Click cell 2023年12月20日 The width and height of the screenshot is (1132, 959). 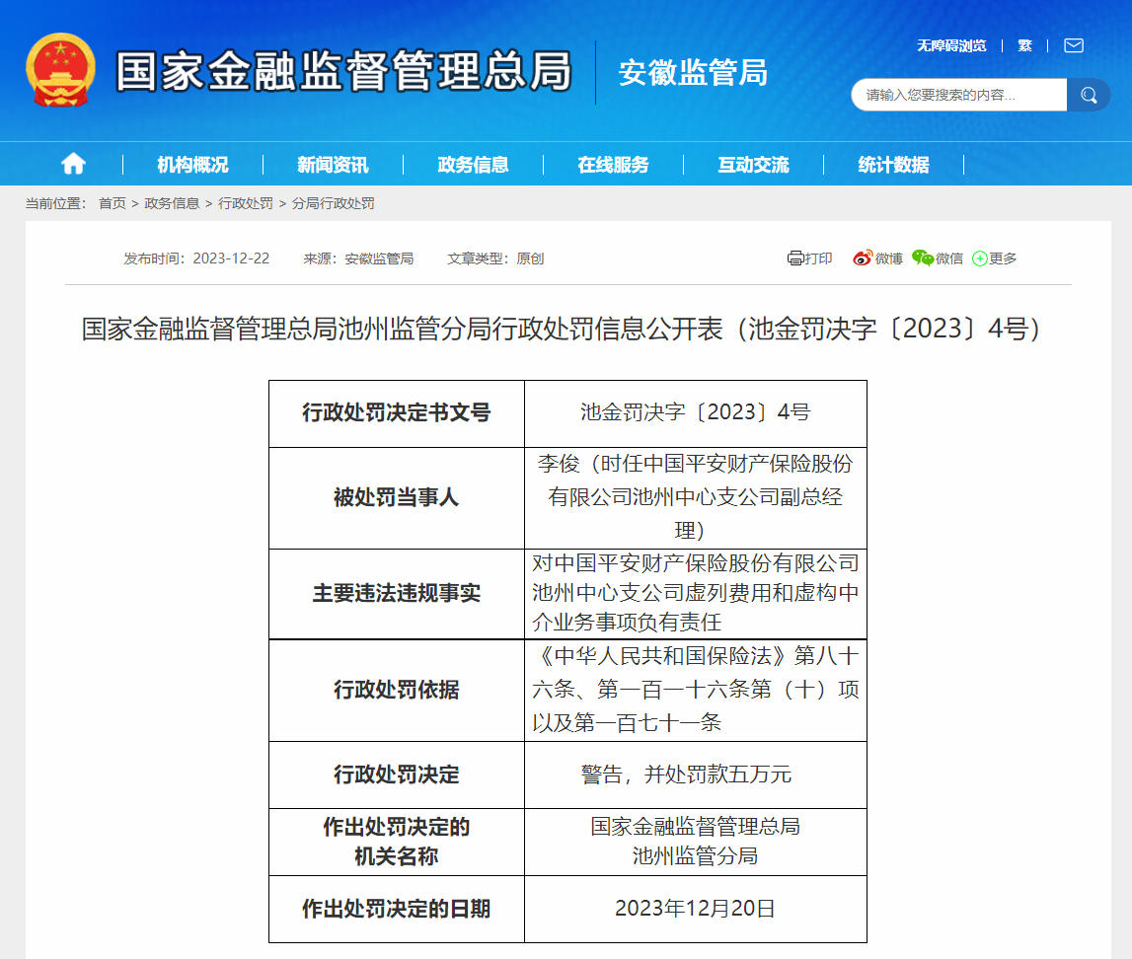[695, 910]
